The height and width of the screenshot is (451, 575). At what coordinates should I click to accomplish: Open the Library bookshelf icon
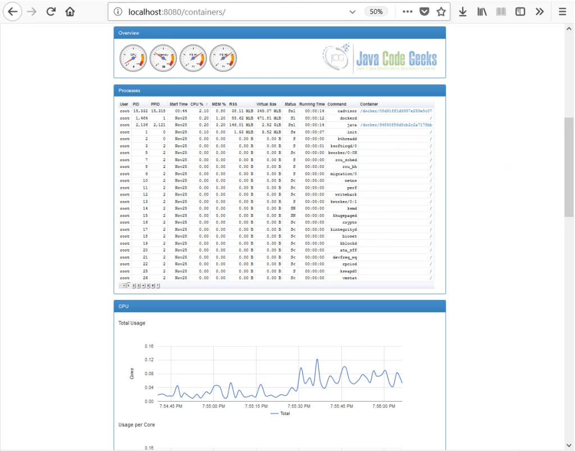click(482, 12)
